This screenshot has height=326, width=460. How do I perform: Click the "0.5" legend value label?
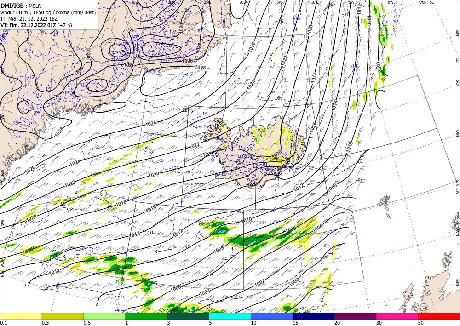[x=87, y=323]
